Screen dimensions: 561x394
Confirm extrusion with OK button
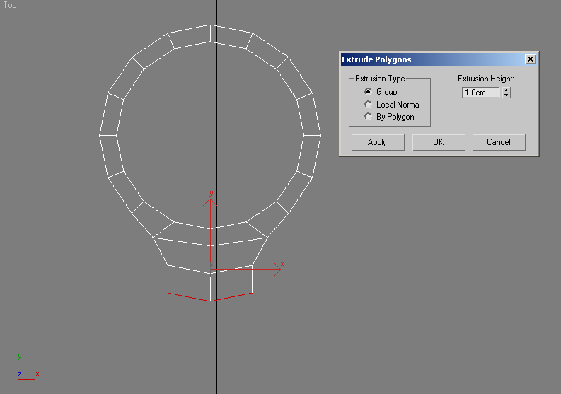(439, 142)
